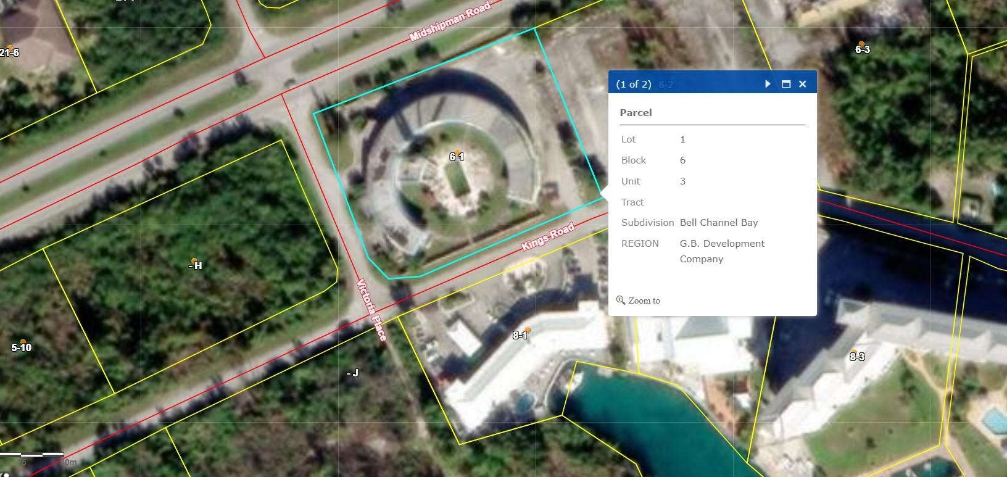
Task: Click the "Tract" field label
Action: [632, 202]
